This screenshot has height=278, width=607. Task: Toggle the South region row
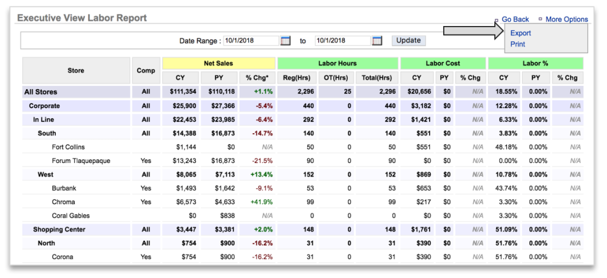(x=47, y=133)
